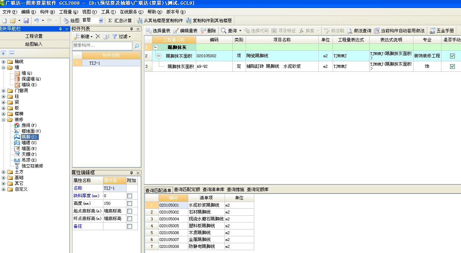Select 保温墙(Q) tree item

point(31,79)
